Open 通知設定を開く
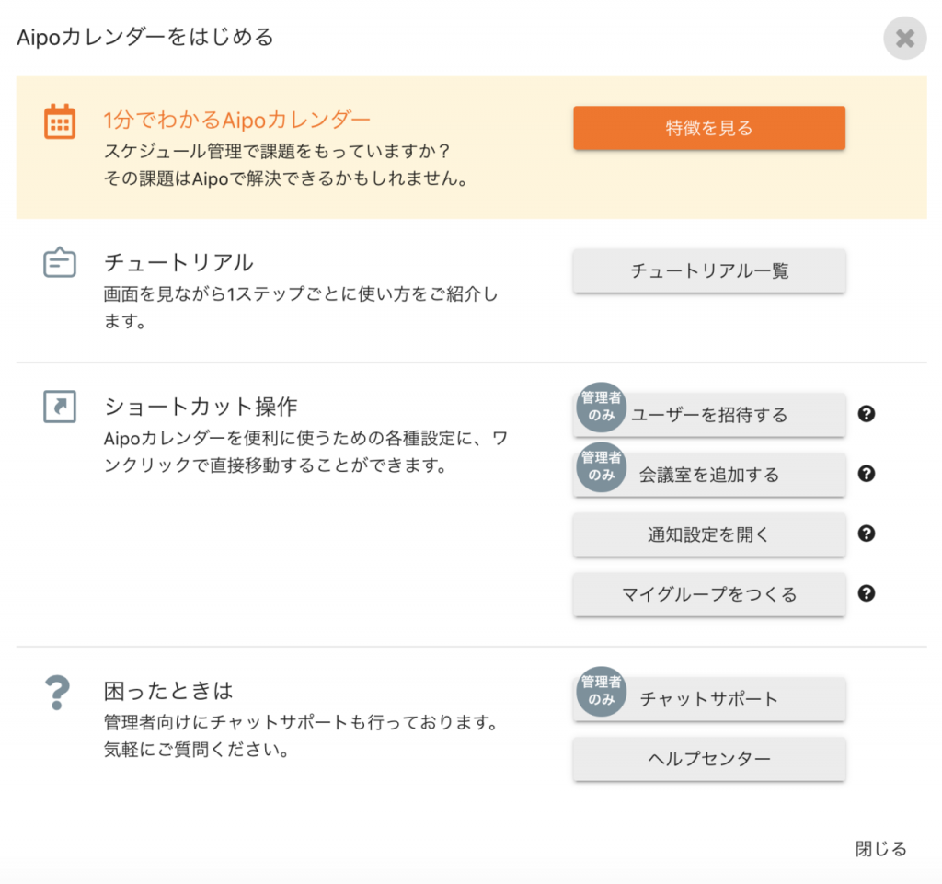Screen dimensions: 942x884 709,534
